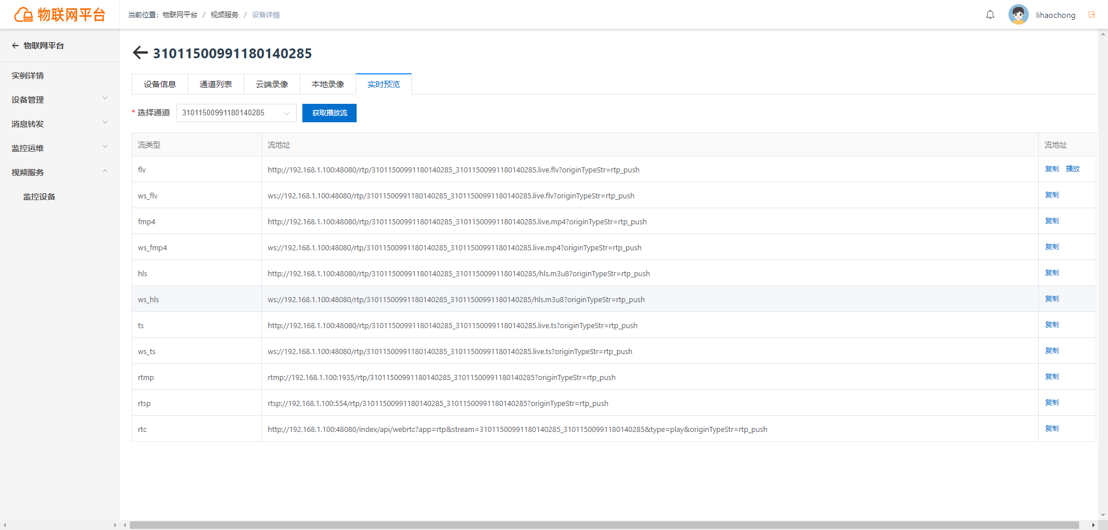Expand the 消息转发 sidebar menu
This screenshot has width=1108, height=530.
point(60,124)
